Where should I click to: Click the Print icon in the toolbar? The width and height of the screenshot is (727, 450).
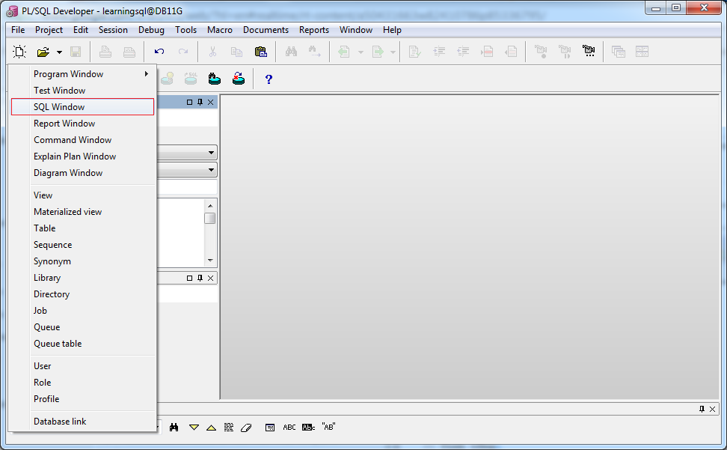click(x=105, y=52)
